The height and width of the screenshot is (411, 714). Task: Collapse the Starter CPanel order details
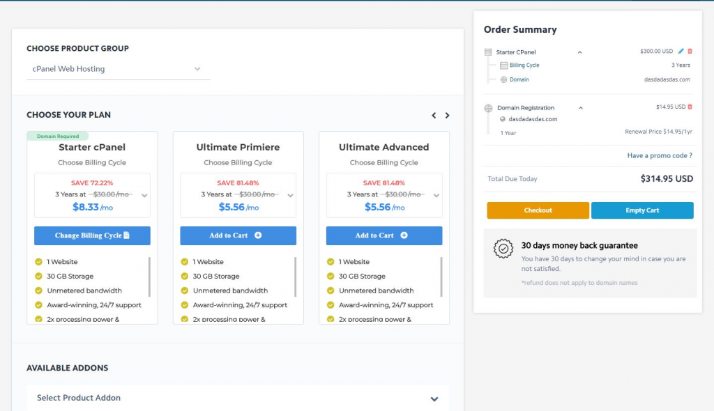[x=580, y=52]
